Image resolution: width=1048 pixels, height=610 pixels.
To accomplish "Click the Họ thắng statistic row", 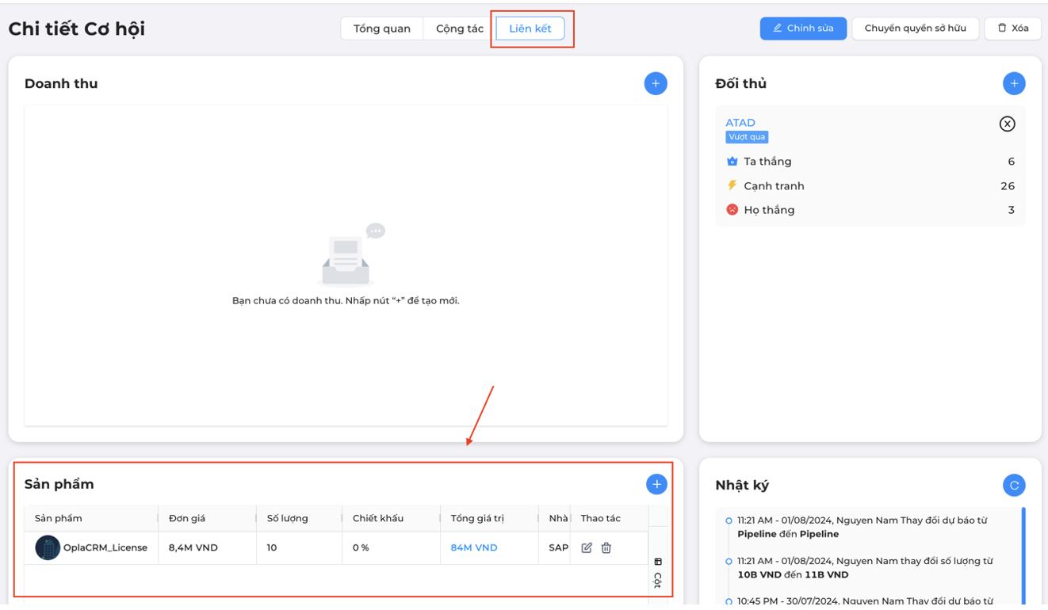I will 870,210.
